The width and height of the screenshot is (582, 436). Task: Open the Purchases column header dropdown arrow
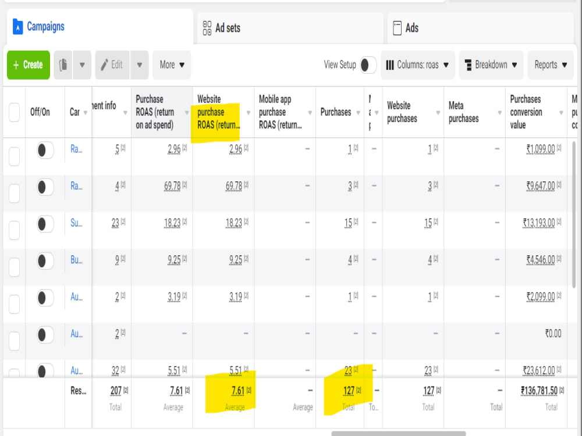coord(357,113)
